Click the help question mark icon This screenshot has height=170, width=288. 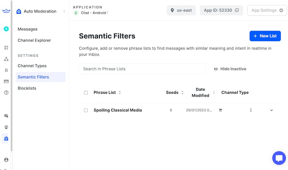(6, 93)
